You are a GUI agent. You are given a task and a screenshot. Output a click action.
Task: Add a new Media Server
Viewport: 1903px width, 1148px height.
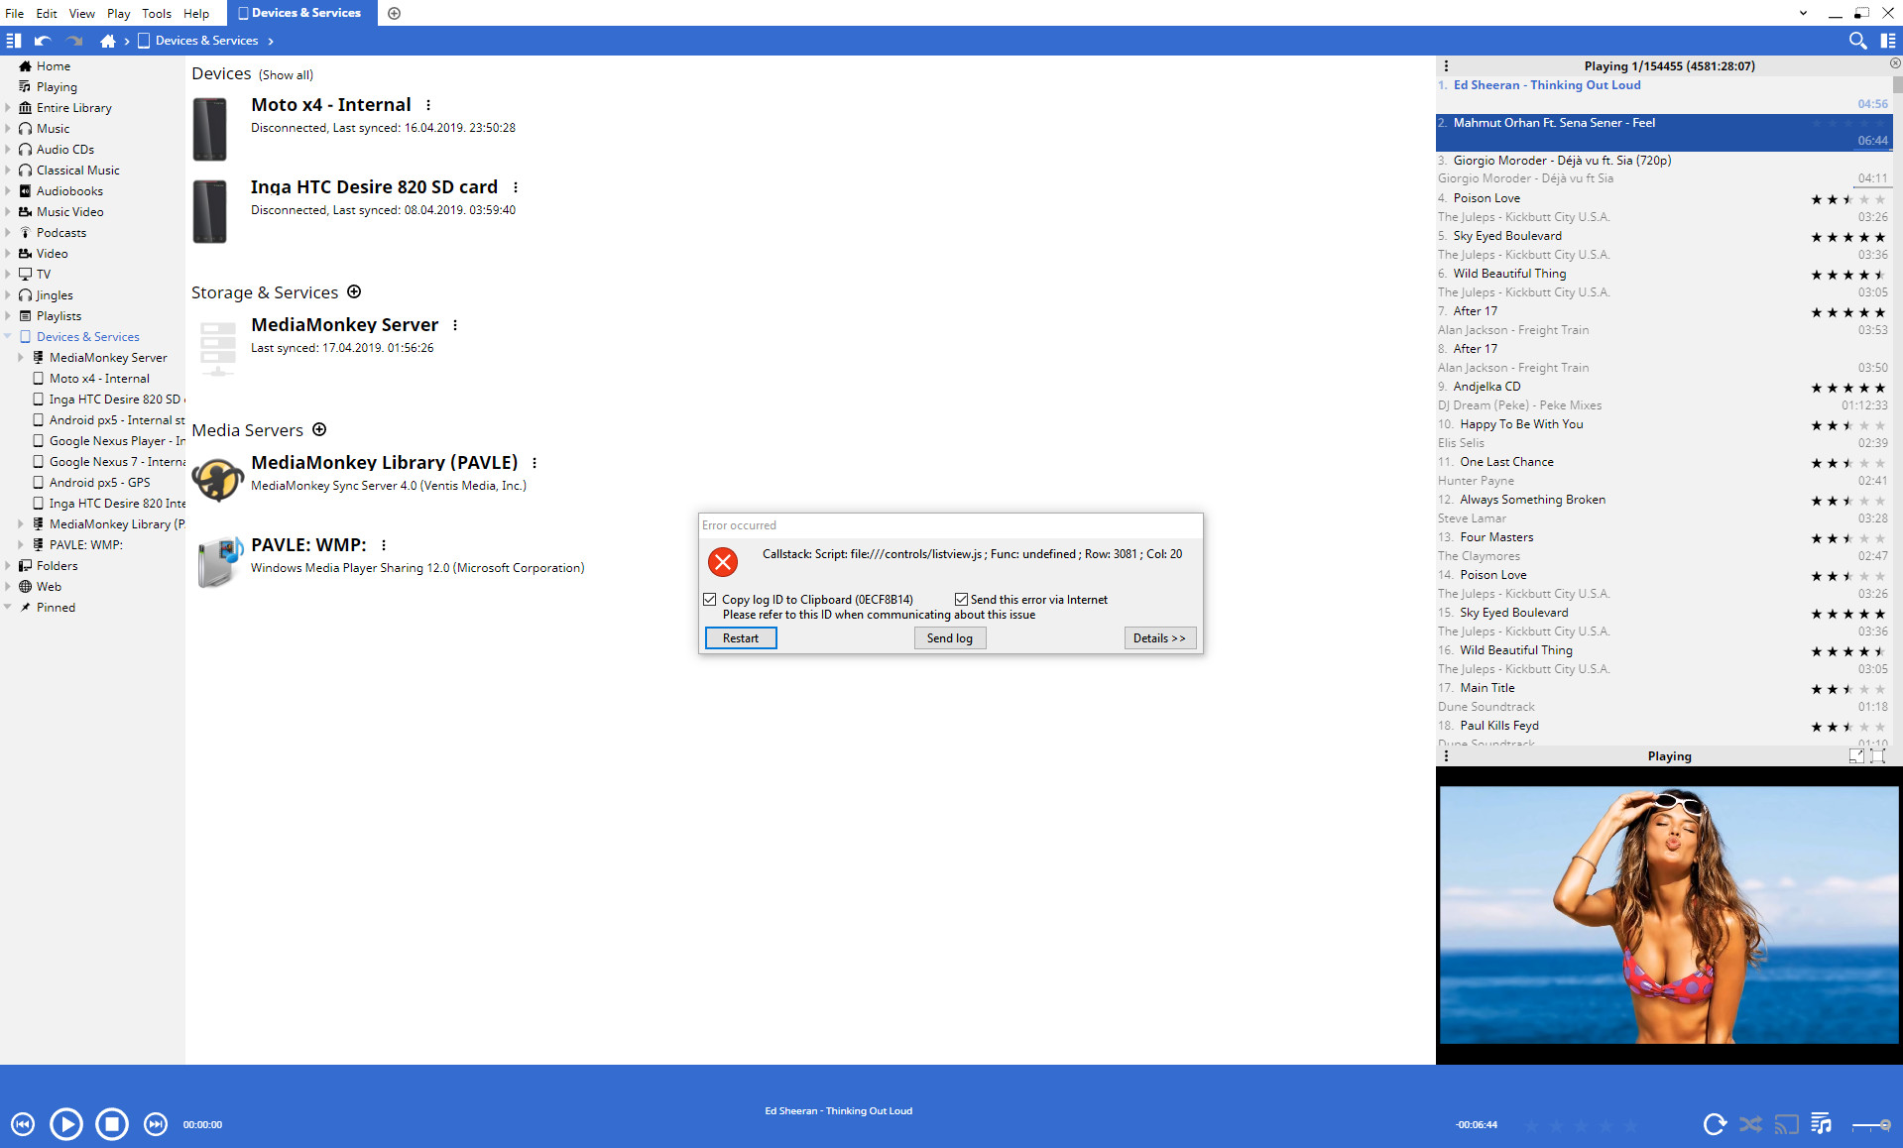319,429
